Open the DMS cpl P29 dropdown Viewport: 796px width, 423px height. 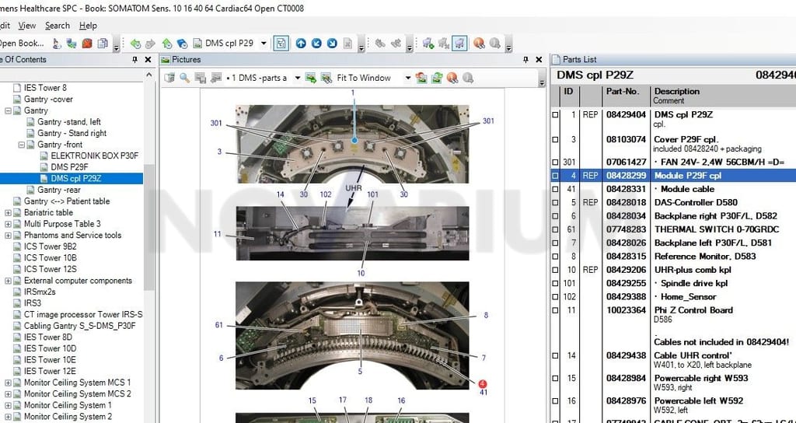click(x=264, y=44)
